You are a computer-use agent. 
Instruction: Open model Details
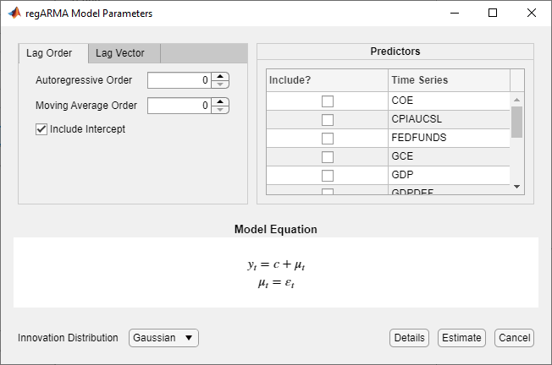(x=409, y=338)
